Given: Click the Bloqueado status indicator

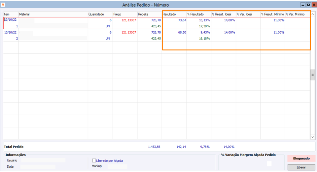Looking at the screenshot, I should pos(301,158).
